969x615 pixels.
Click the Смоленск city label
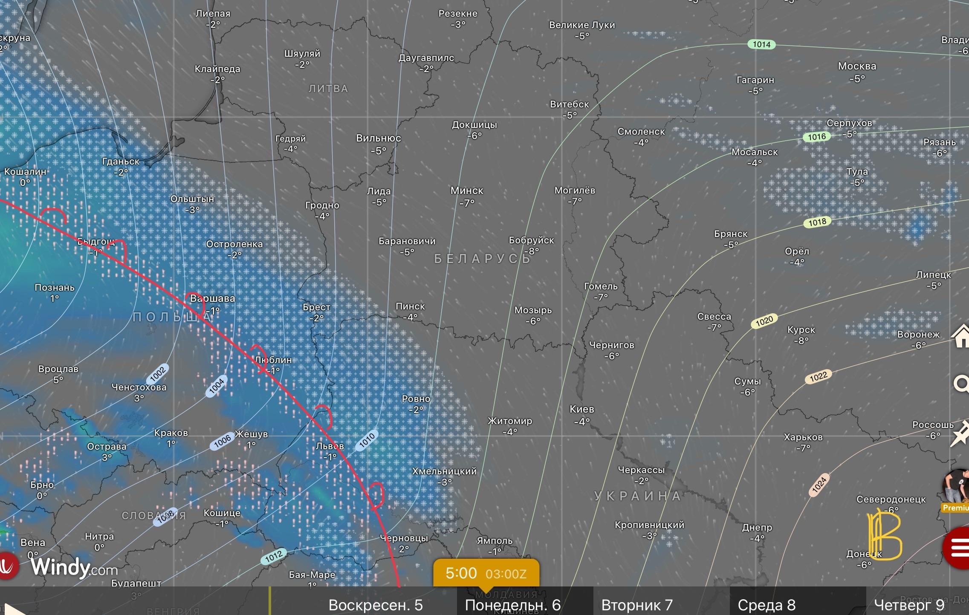[641, 132]
